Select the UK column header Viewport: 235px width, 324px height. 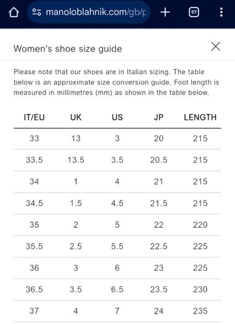[x=76, y=117]
